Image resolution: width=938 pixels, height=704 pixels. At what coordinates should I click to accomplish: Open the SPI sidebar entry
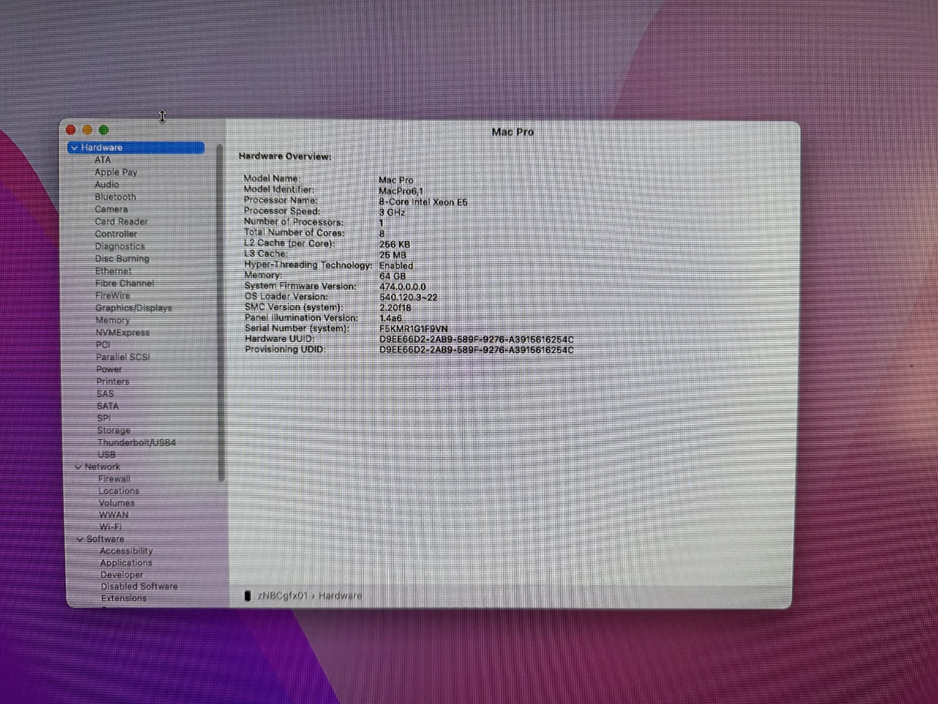(104, 418)
